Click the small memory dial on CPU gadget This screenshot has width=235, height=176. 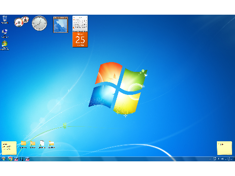[25, 20]
